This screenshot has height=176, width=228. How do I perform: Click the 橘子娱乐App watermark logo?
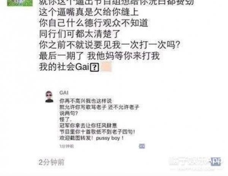196,161
